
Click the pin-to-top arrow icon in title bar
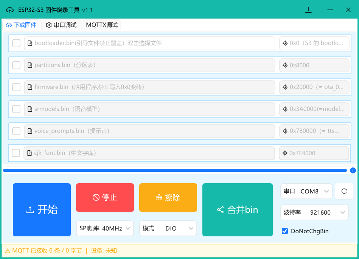coord(308,10)
